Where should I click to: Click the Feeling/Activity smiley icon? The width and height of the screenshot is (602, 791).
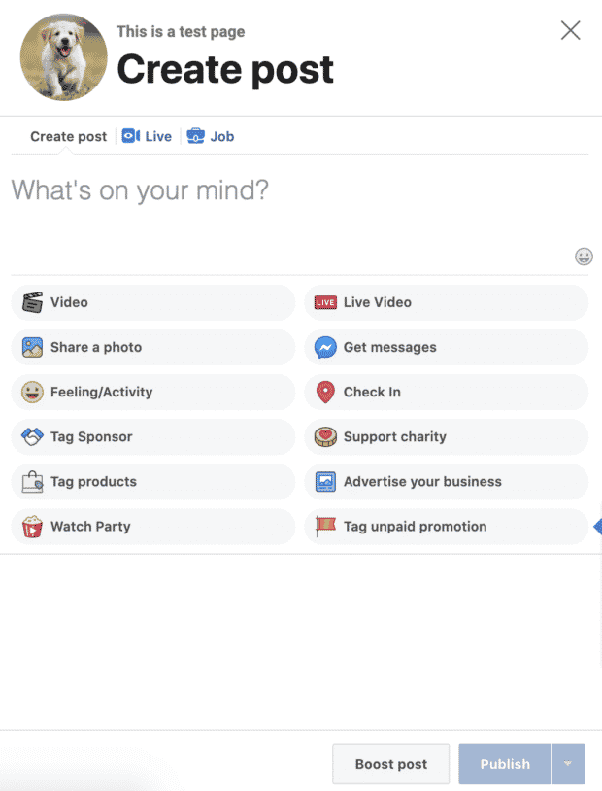pyautogui.click(x=32, y=392)
